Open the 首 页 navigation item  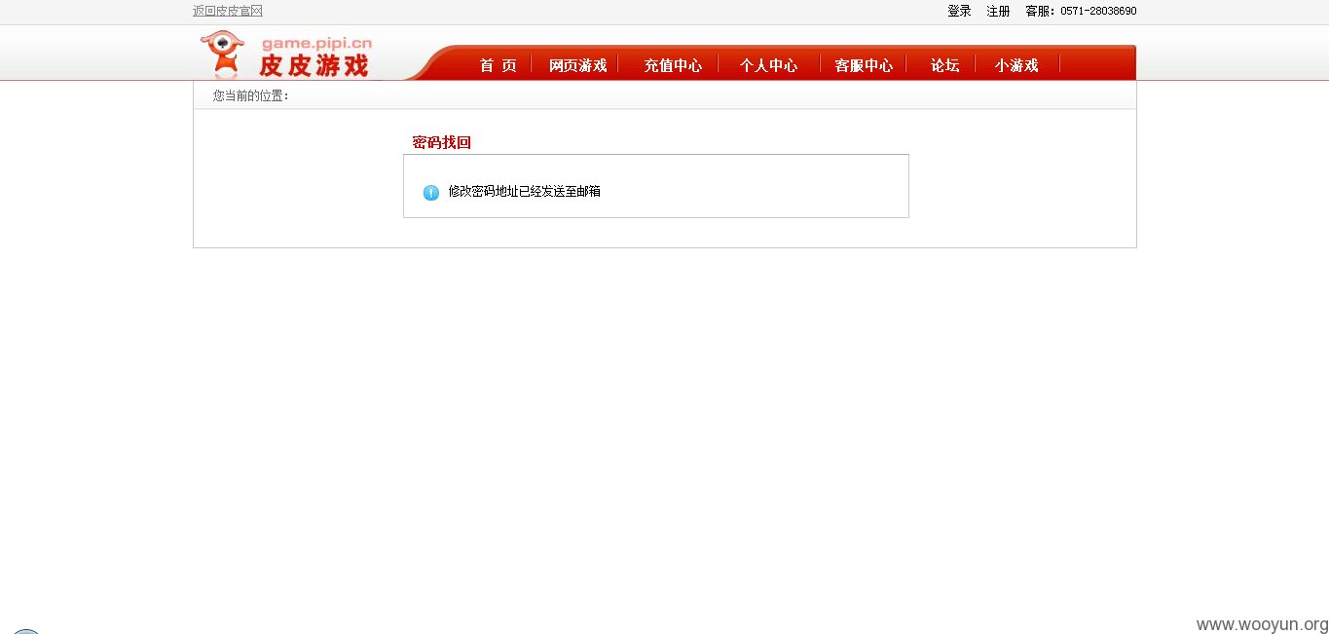pos(498,65)
